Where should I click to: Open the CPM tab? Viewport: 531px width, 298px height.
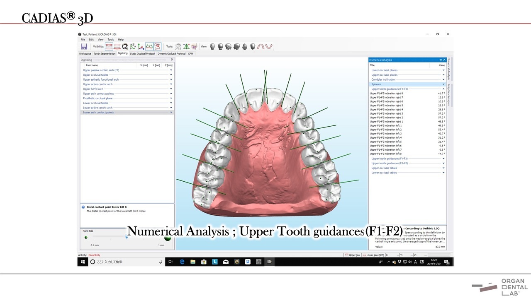[190, 53]
